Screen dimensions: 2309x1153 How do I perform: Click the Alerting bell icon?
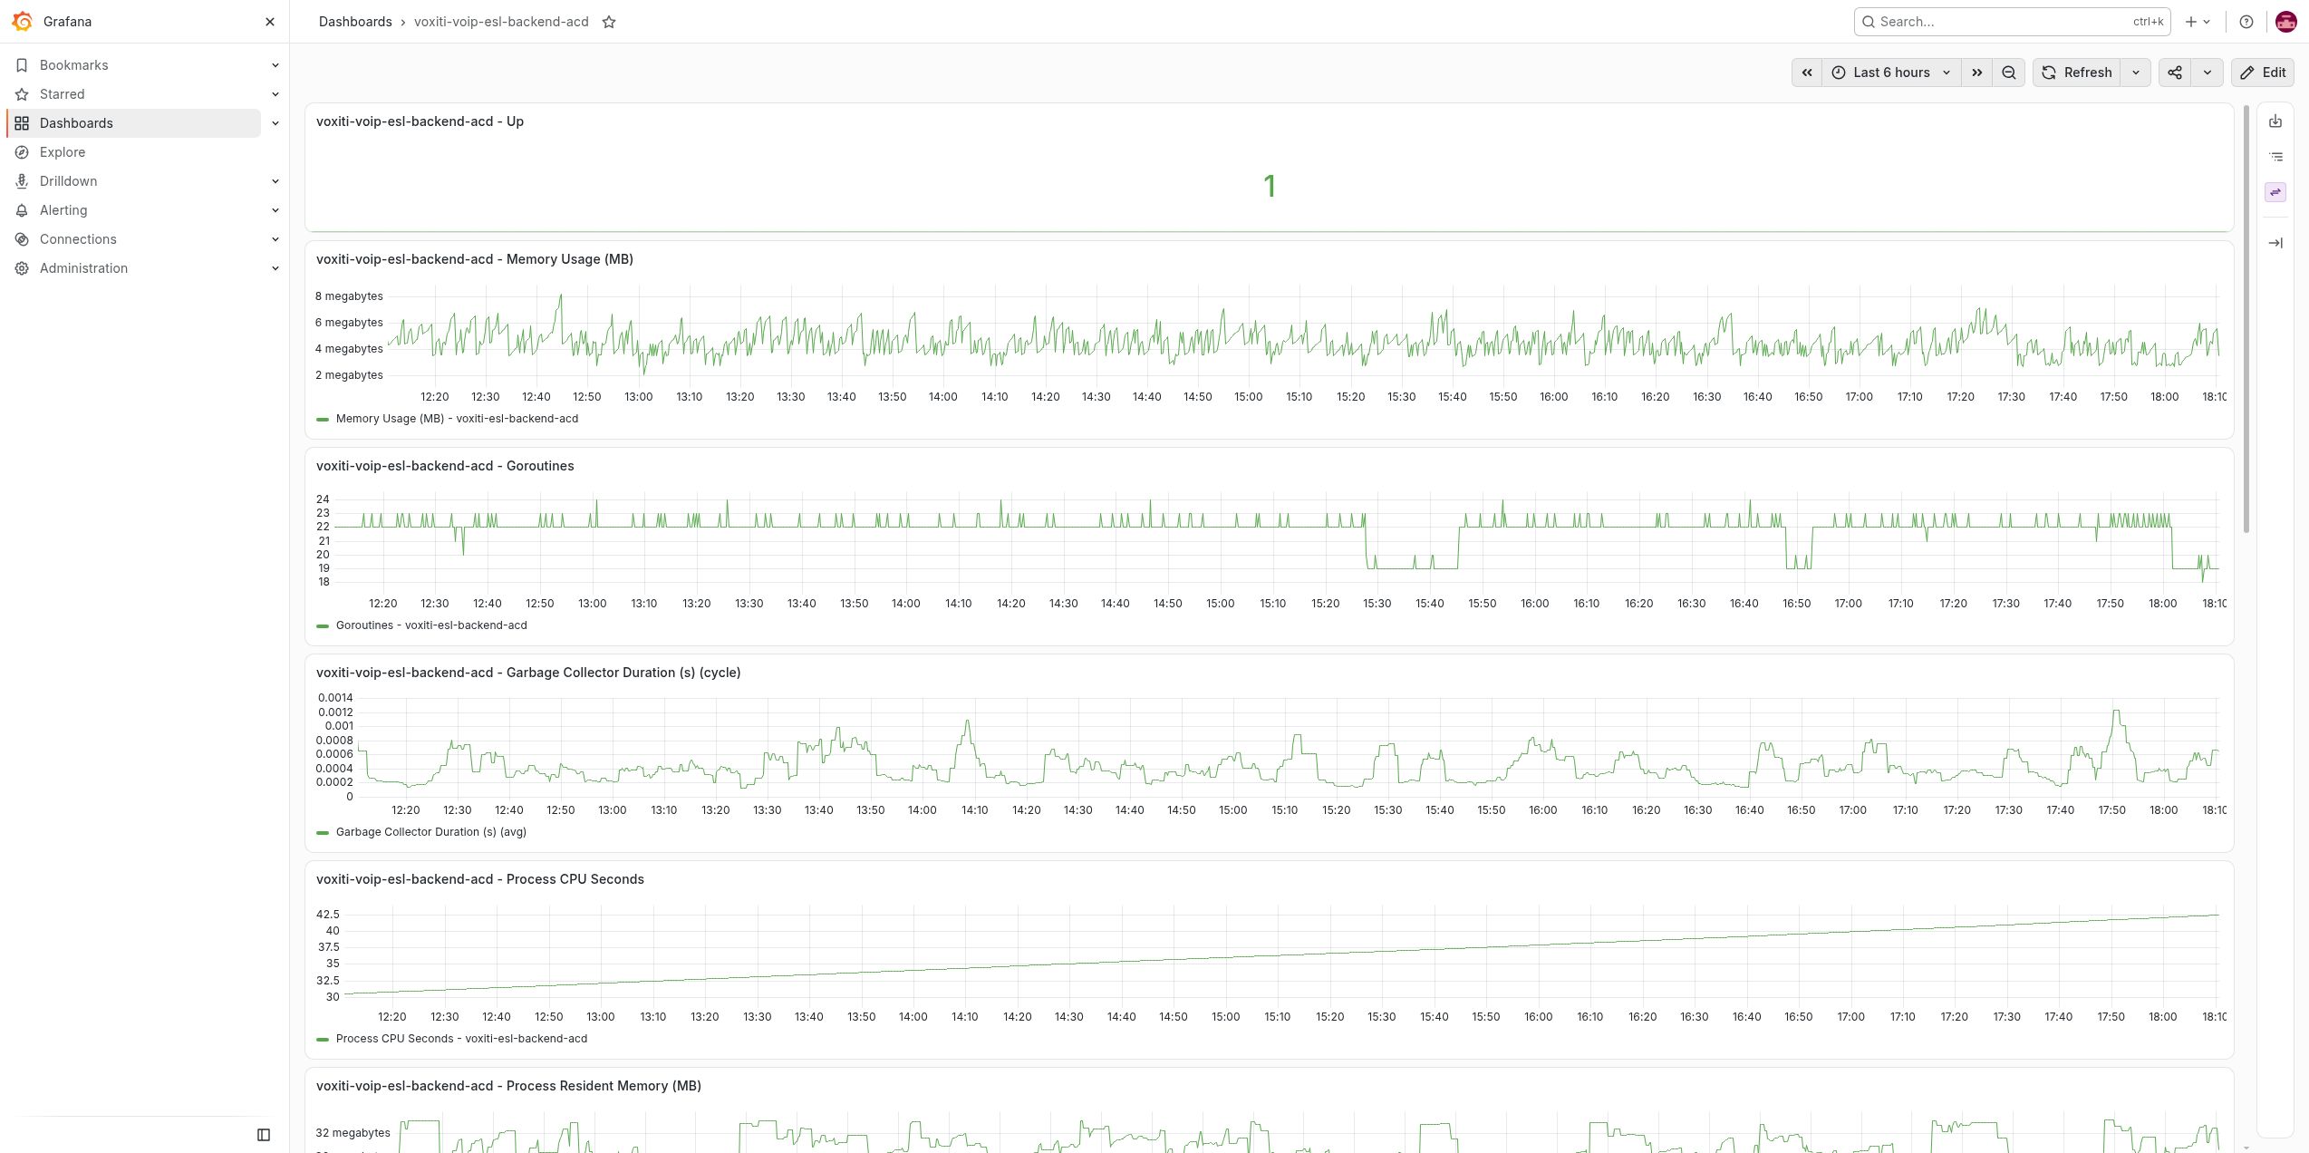pyautogui.click(x=22, y=210)
